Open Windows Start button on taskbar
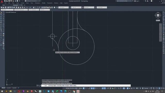Screen dimensions: 165x93 click(2, 91)
